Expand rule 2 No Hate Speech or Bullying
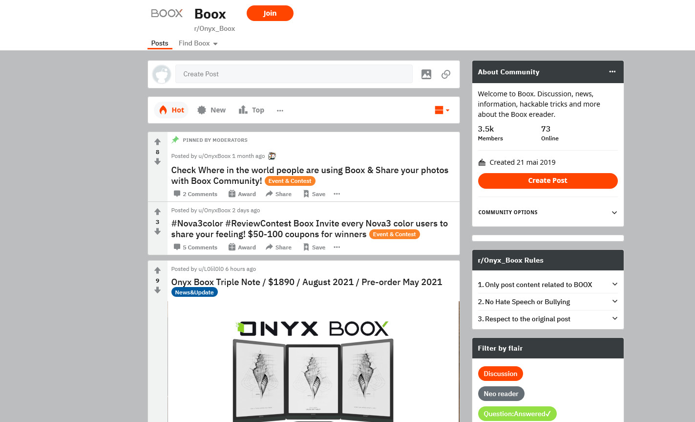Image resolution: width=695 pixels, height=422 pixels. pyautogui.click(x=548, y=302)
